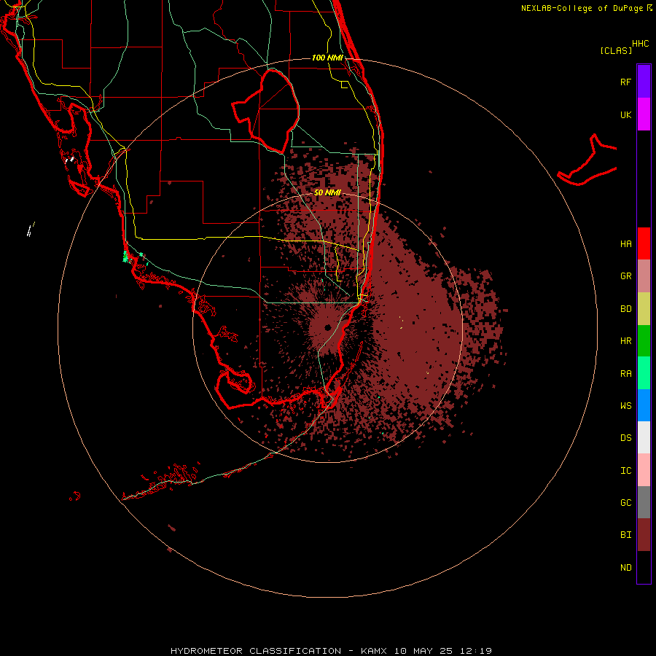The width and height of the screenshot is (656, 656).
Task: Click the DS white legend swatch
Action: point(644,437)
